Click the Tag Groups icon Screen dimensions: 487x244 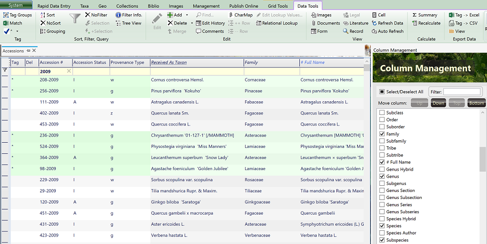(x=6, y=15)
